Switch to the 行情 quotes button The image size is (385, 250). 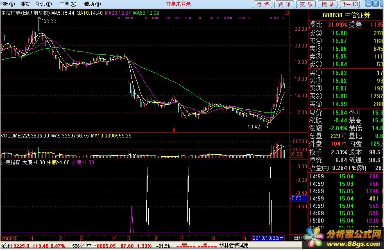[x=263, y=4]
